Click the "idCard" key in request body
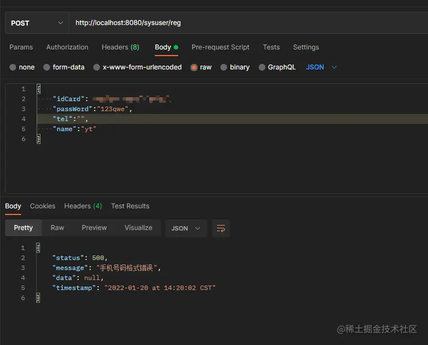The height and width of the screenshot is (345, 428). tap(68, 99)
